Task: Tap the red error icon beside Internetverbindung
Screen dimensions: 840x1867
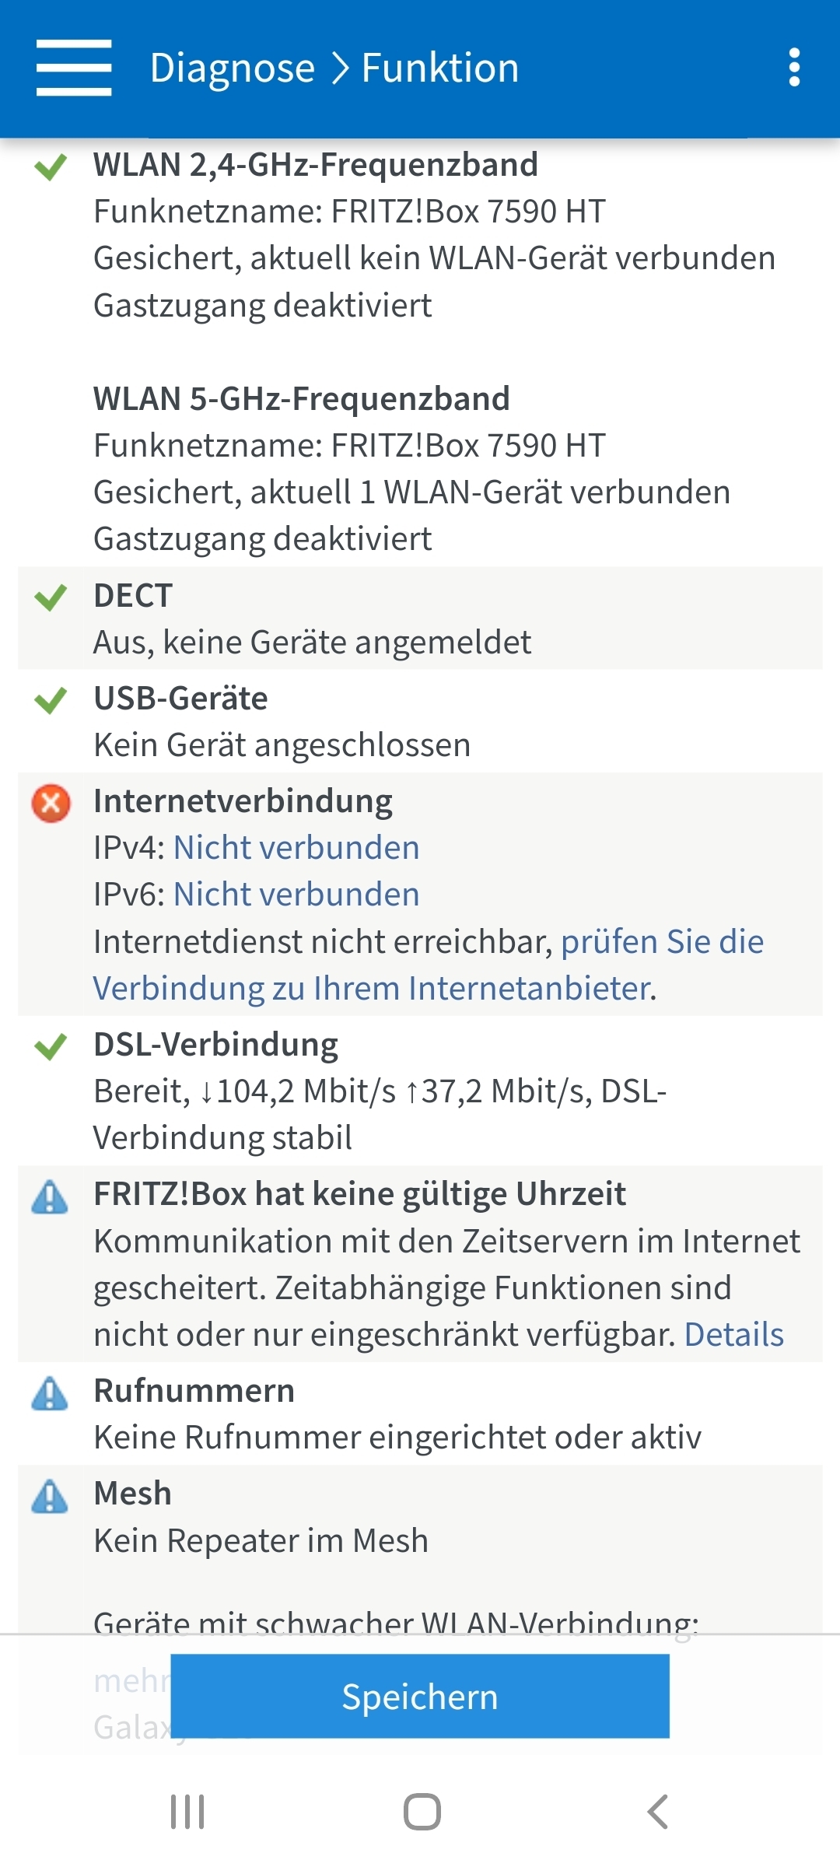Action: click(x=51, y=803)
